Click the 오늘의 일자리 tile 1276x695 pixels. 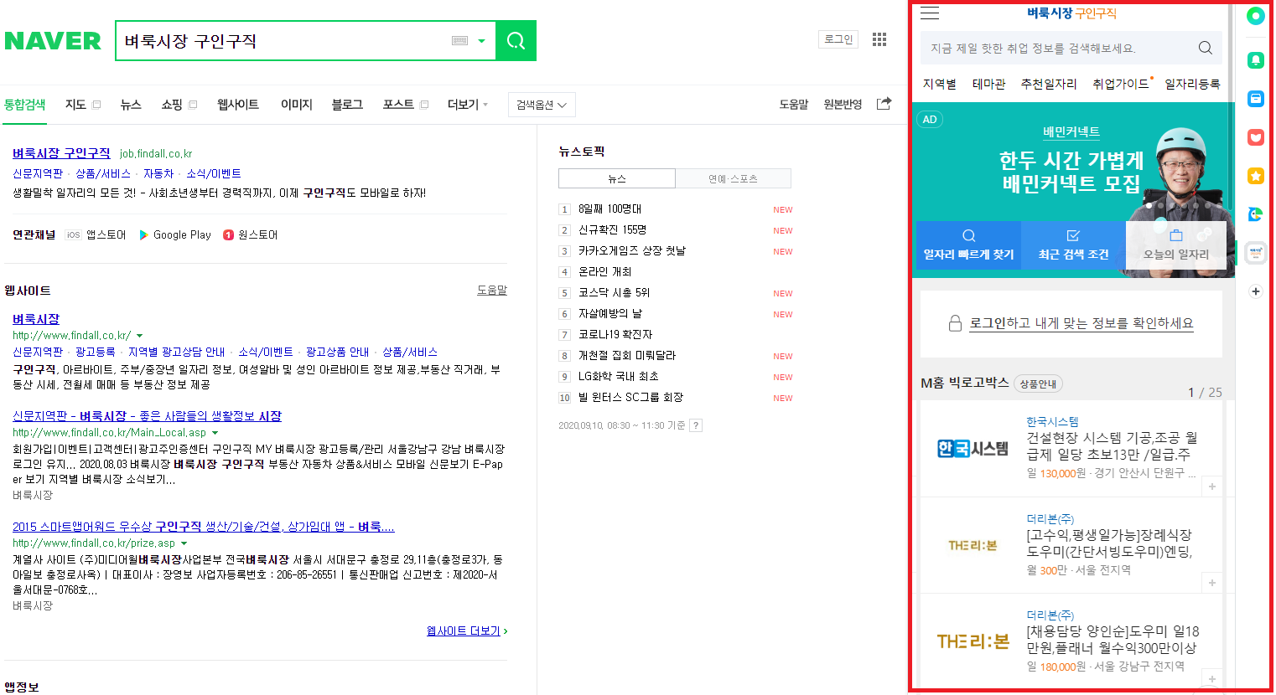coord(1176,245)
